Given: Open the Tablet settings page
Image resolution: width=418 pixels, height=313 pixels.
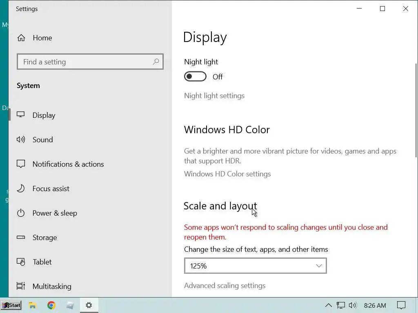Looking at the screenshot, I should pyautogui.click(x=42, y=262).
